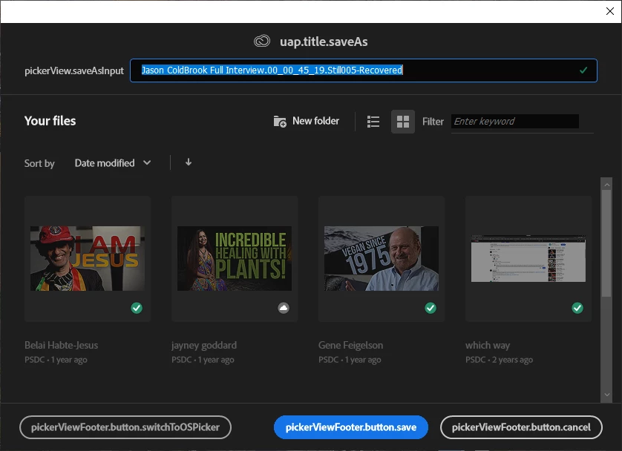Open the Date modified sort dropdown

coord(113,163)
